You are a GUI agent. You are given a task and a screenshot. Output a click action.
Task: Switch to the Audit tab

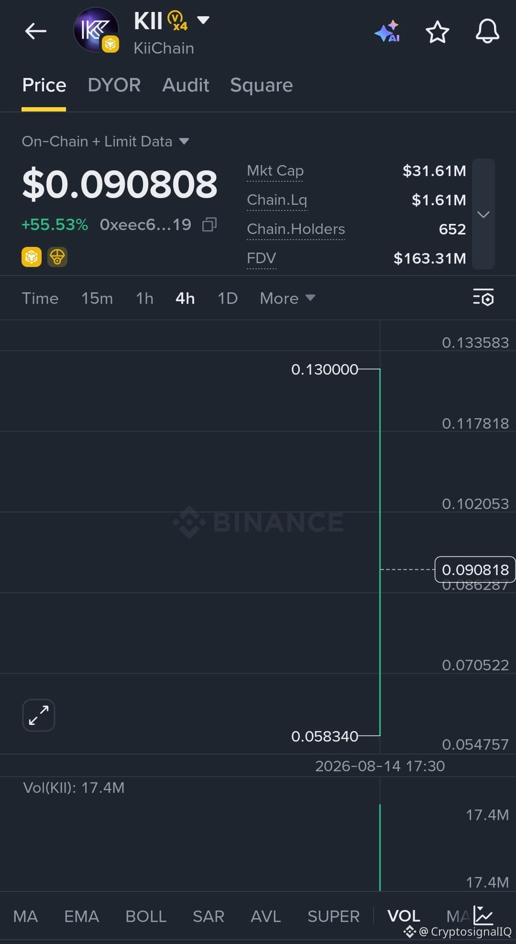click(186, 85)
